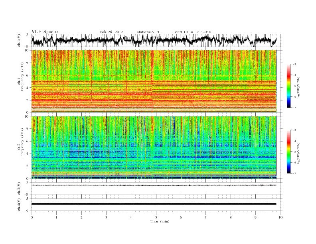Click the ch.1 color bar "-7" label
The width and height of the screenshot is (316, 244).
[294, 108]
